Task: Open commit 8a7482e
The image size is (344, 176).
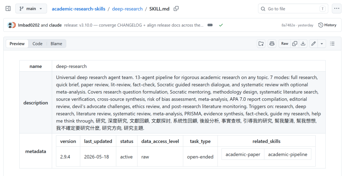Action: coord(288,25)
